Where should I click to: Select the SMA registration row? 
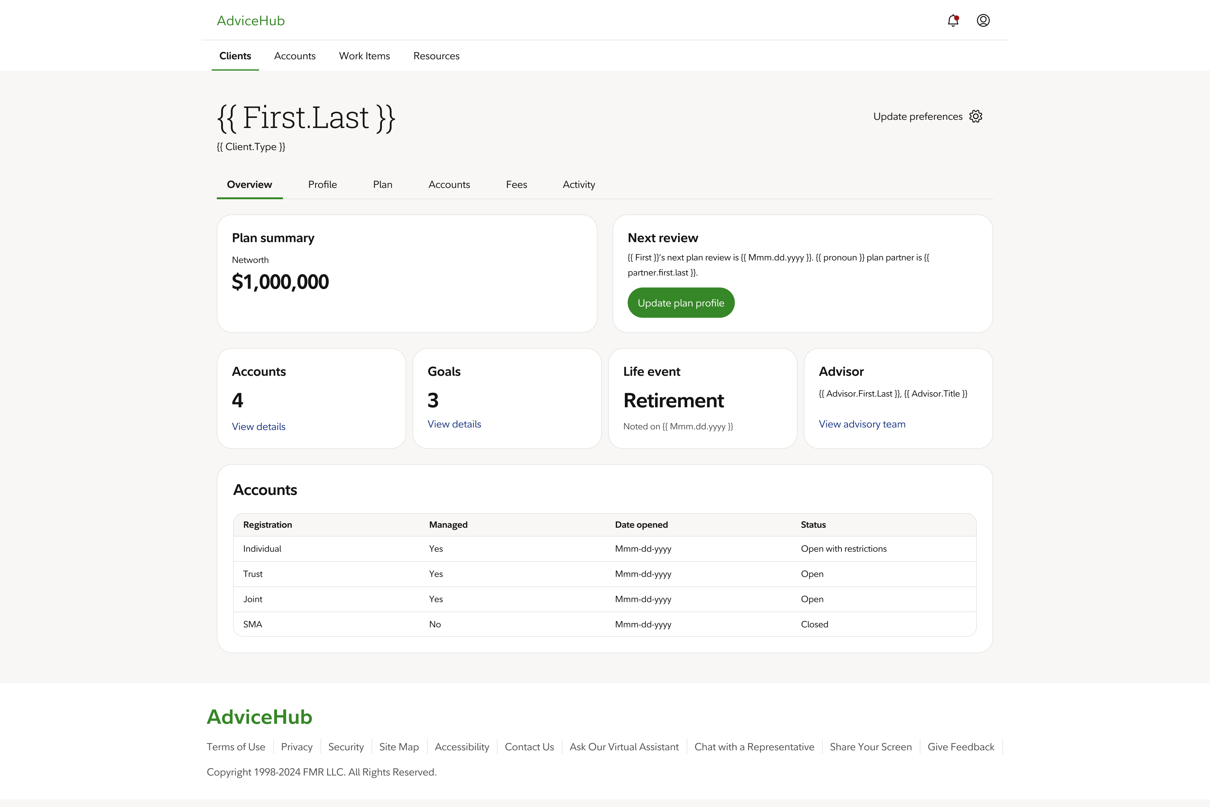click(605, 624)
